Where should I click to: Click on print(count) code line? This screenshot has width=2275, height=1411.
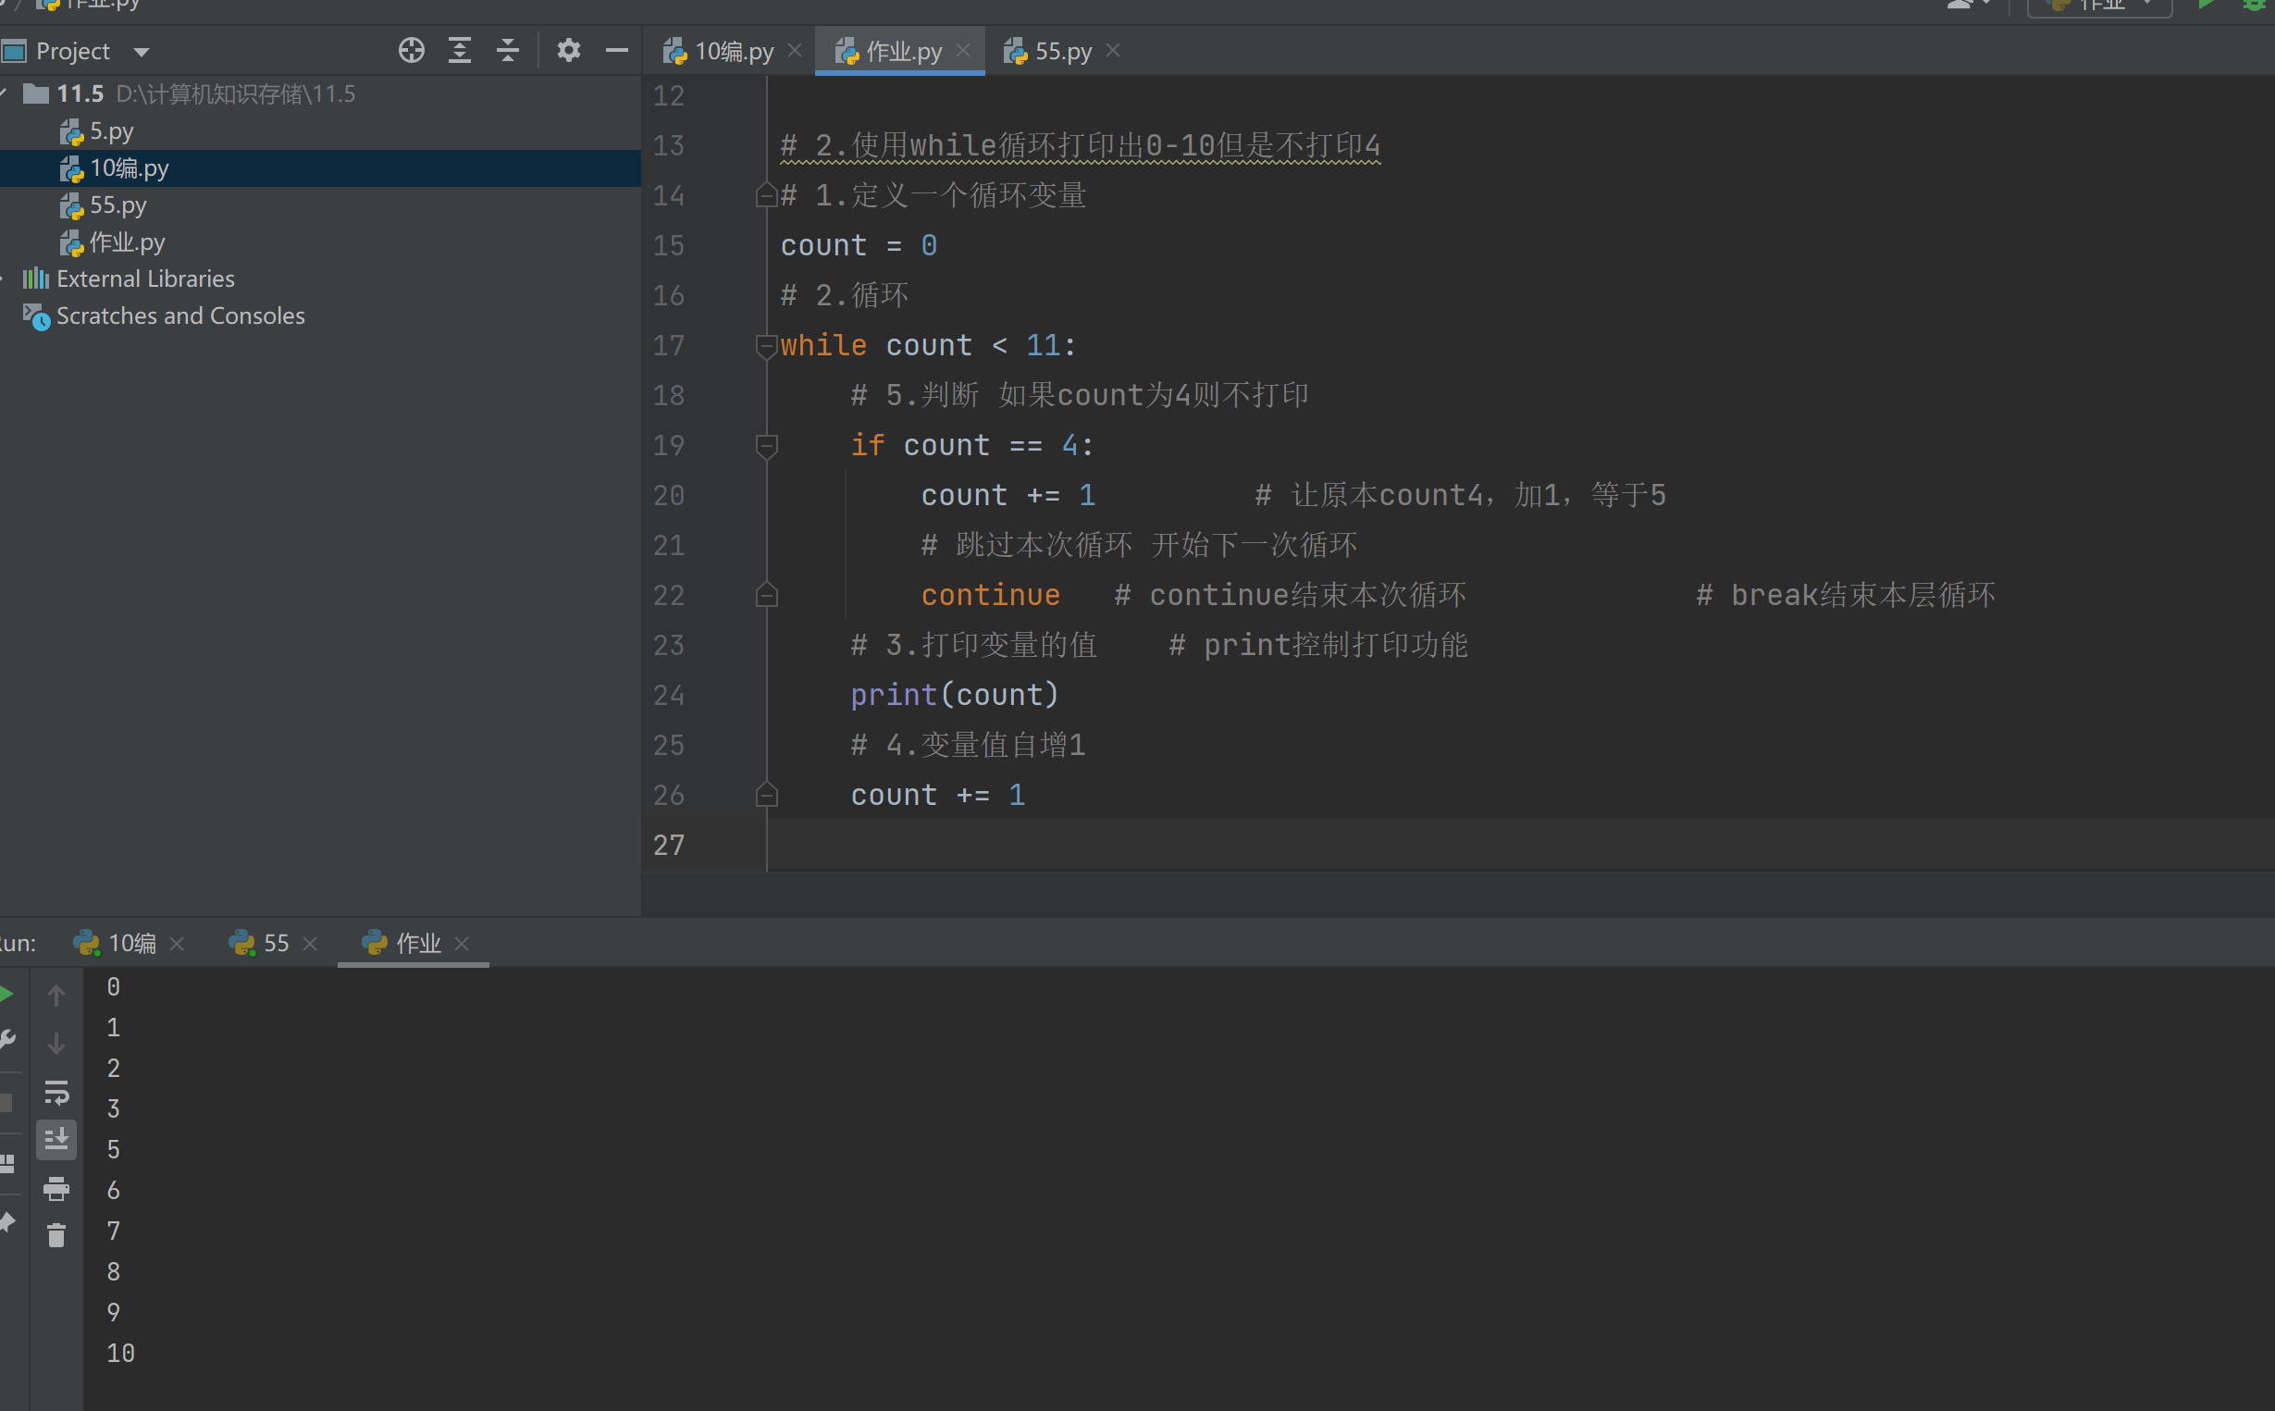[955, 695]
